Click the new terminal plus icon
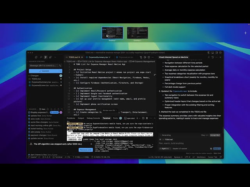250x187 pixels. point(137,118)
